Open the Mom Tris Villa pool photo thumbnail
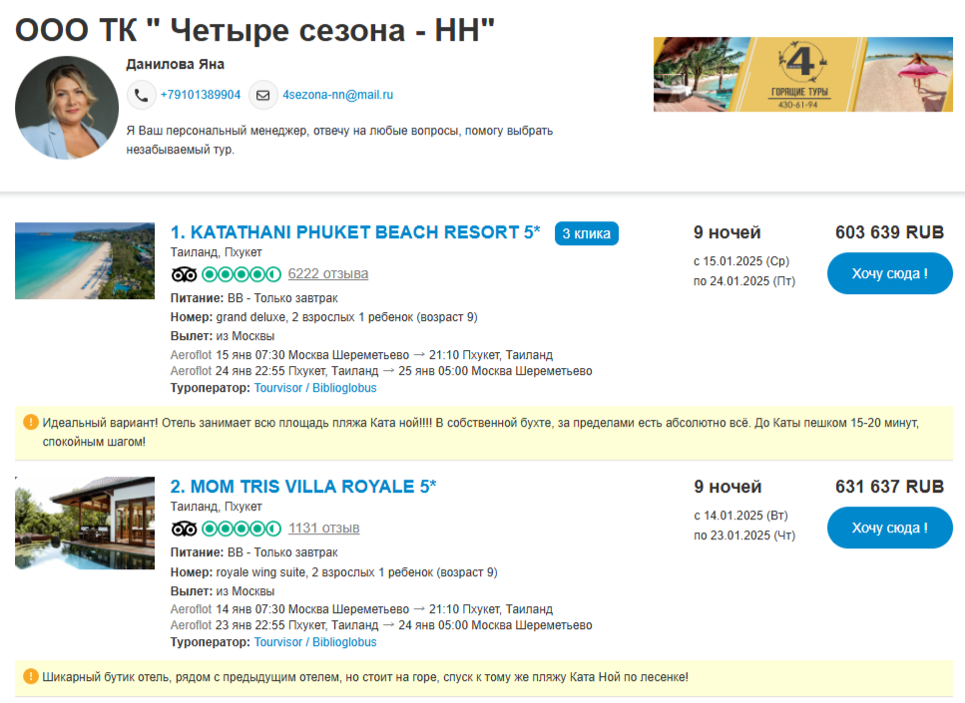 [85, 523]
